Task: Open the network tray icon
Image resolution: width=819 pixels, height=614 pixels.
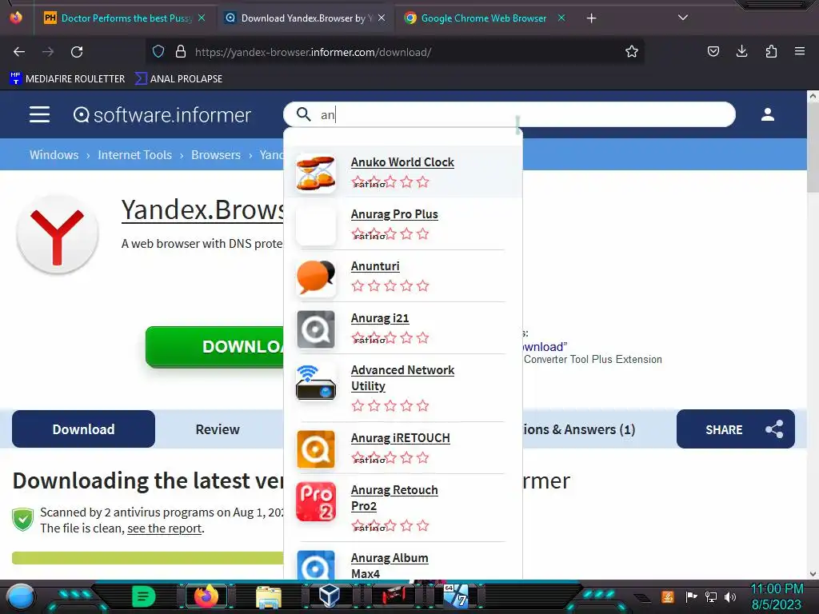Action: click(x=710, y=596)
